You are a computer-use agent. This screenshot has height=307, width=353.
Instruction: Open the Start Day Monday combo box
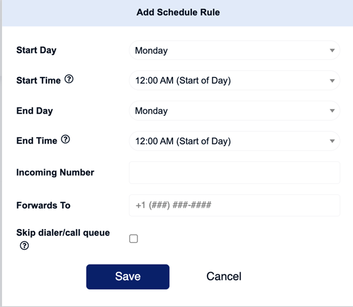click(x=234, y=50)
